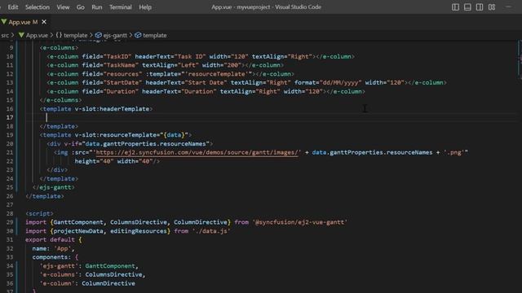This screenshot has width=522, height=293.
Task: Click the {} template breadcrumb
Action: [72, 35]
